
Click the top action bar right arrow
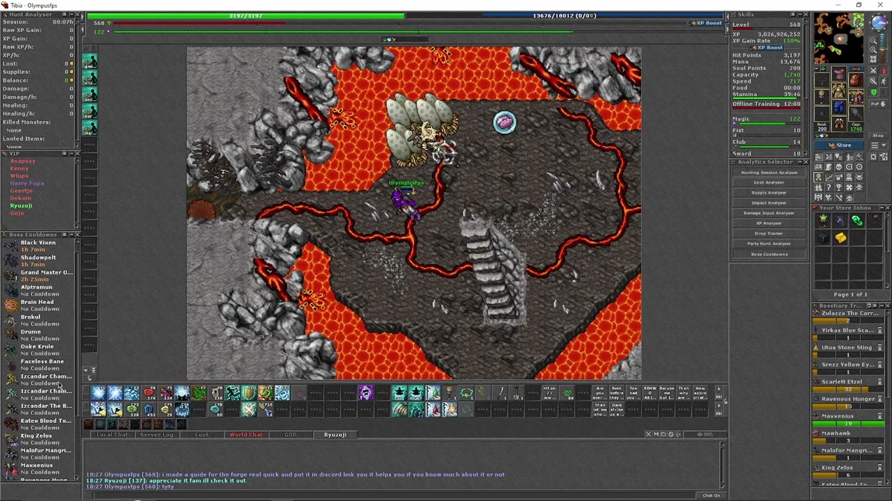[718, 389]
